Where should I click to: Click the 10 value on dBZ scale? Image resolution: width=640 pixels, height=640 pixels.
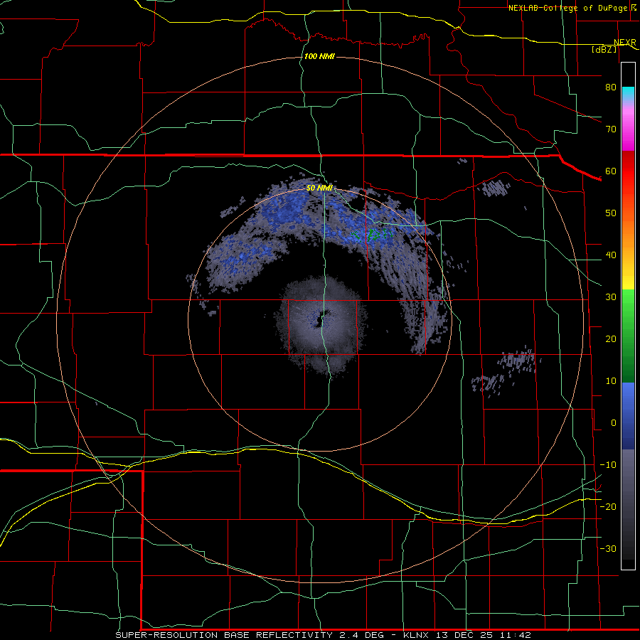coord(611,381)
